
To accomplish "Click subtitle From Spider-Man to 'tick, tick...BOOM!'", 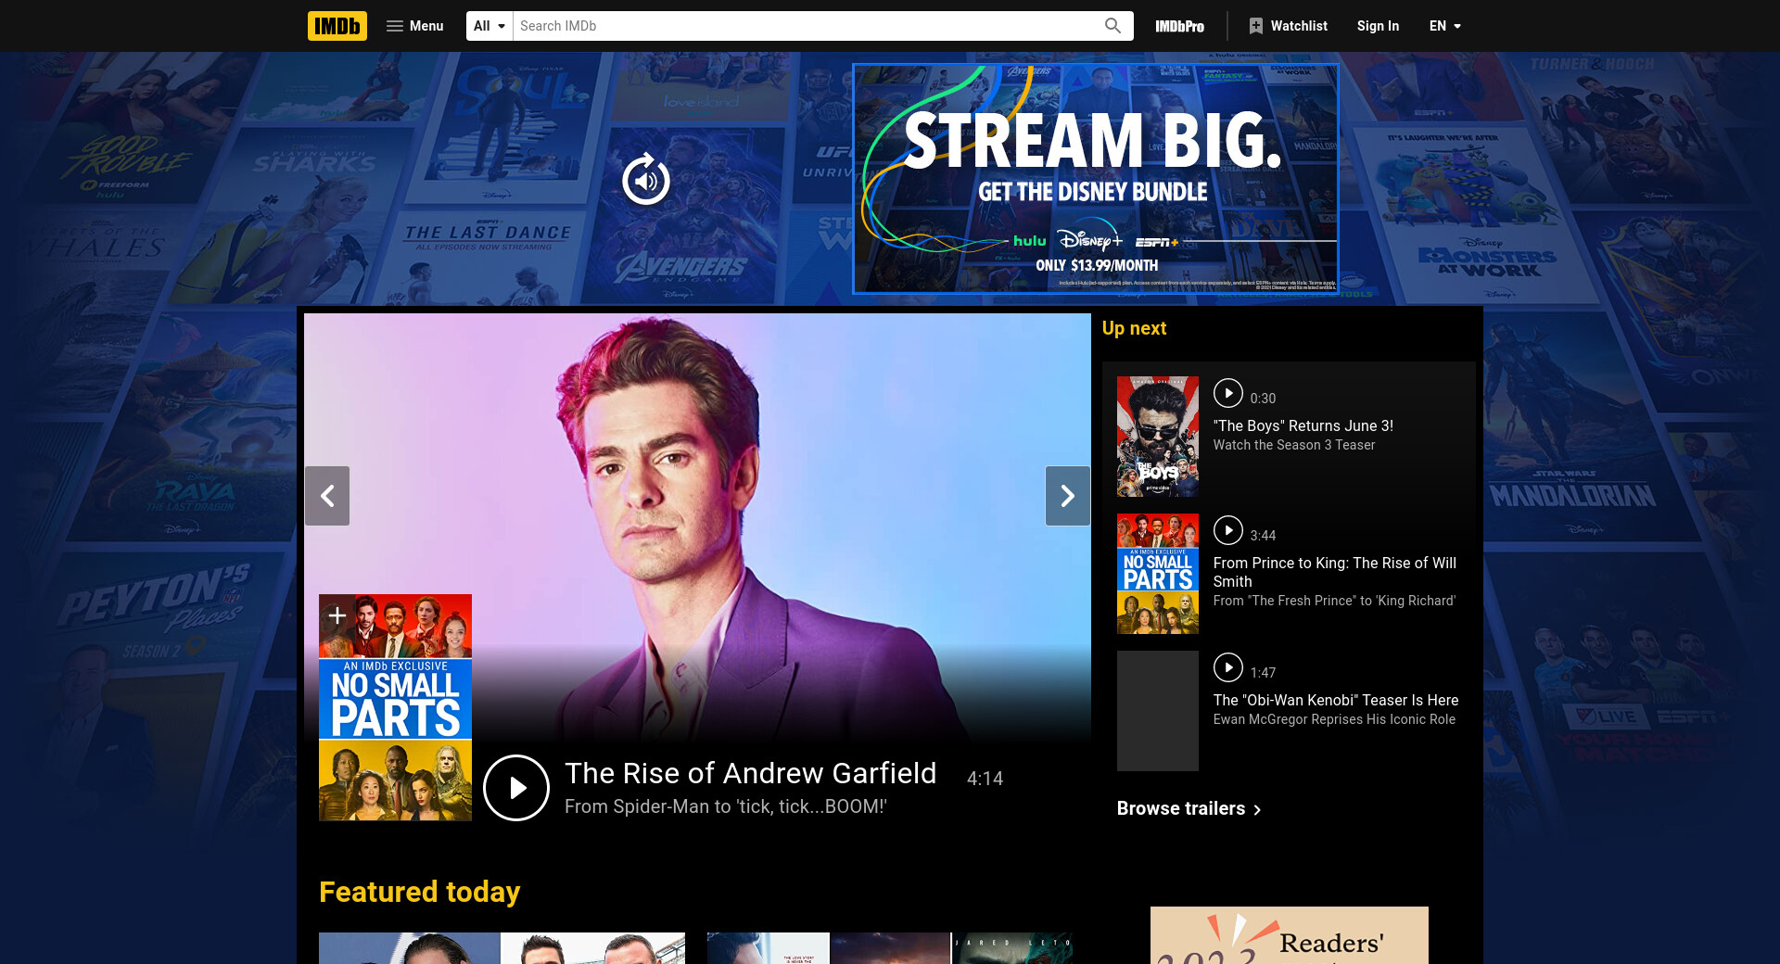I will 726,806.
